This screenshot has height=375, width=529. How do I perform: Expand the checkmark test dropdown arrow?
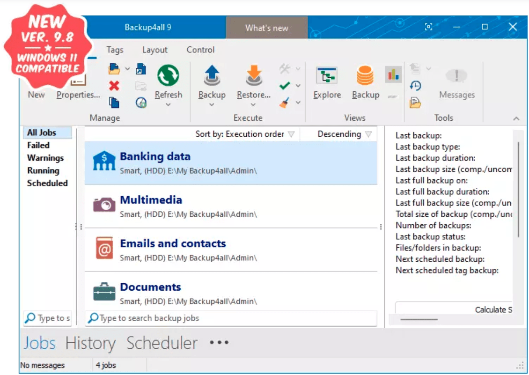click(298, 86)
